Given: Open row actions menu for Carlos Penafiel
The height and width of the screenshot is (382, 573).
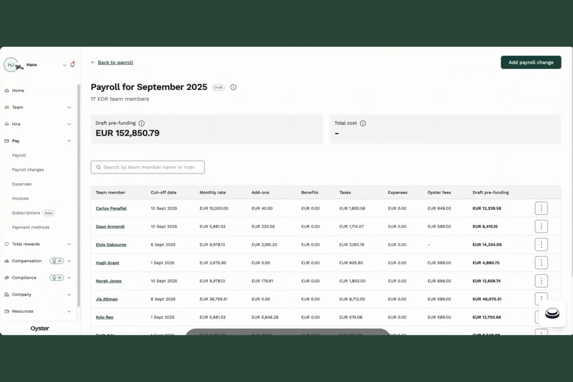Looking at the screenshot, I should coord(541,208).
